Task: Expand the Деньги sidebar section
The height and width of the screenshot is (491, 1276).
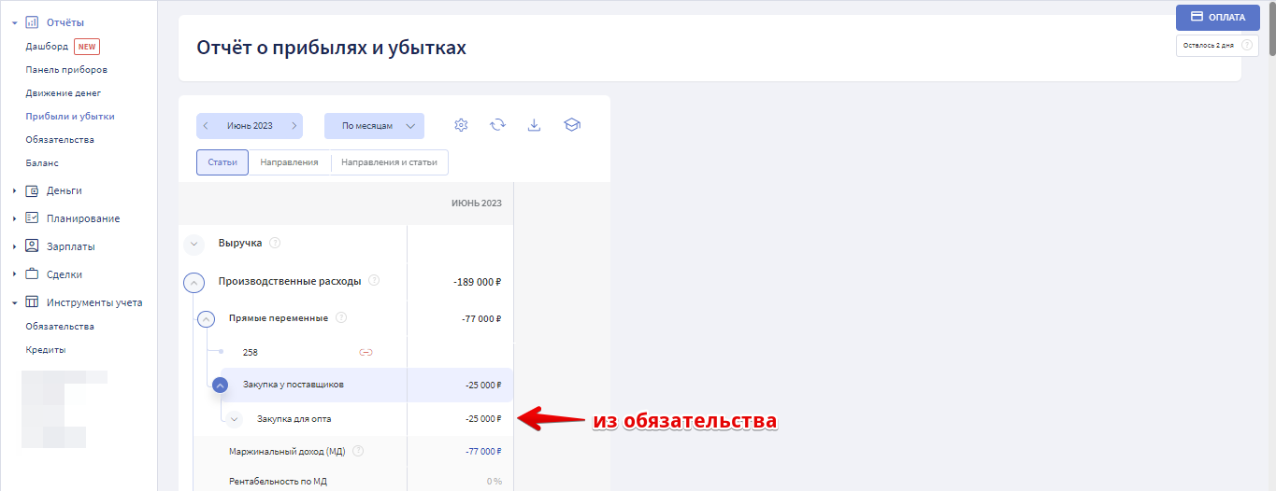Action: (15, 190)
